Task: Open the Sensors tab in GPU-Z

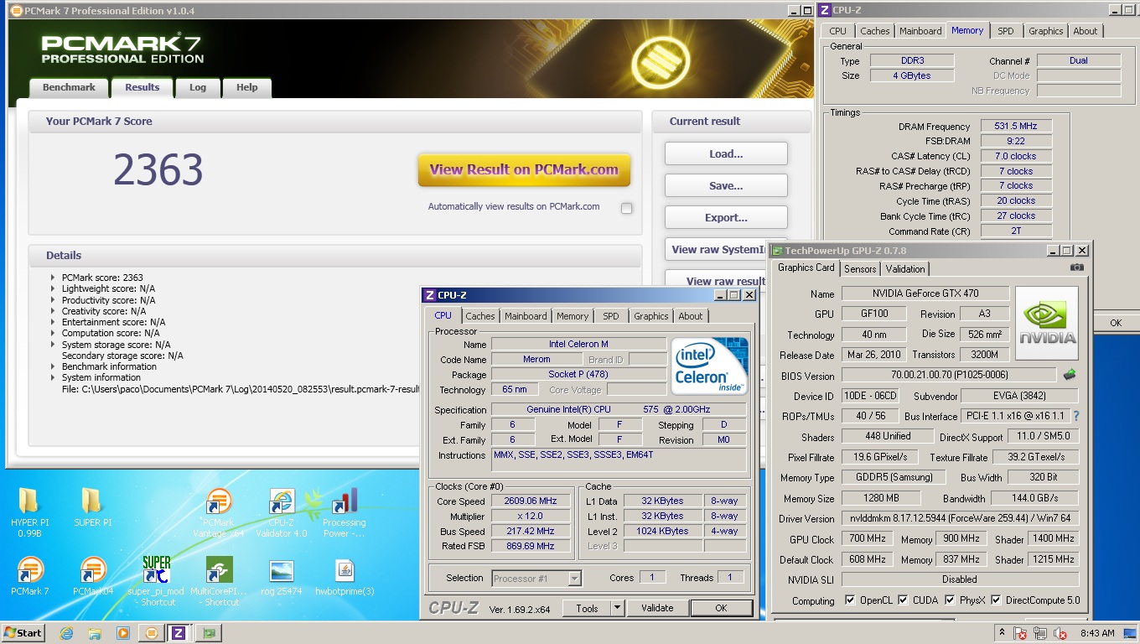Action: pos(860,269)
